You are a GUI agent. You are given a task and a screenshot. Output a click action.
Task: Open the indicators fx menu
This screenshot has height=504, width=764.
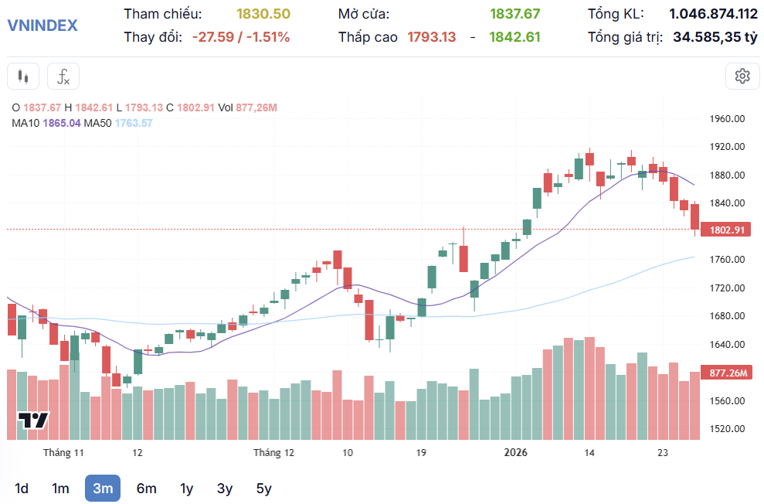(63, 76)
